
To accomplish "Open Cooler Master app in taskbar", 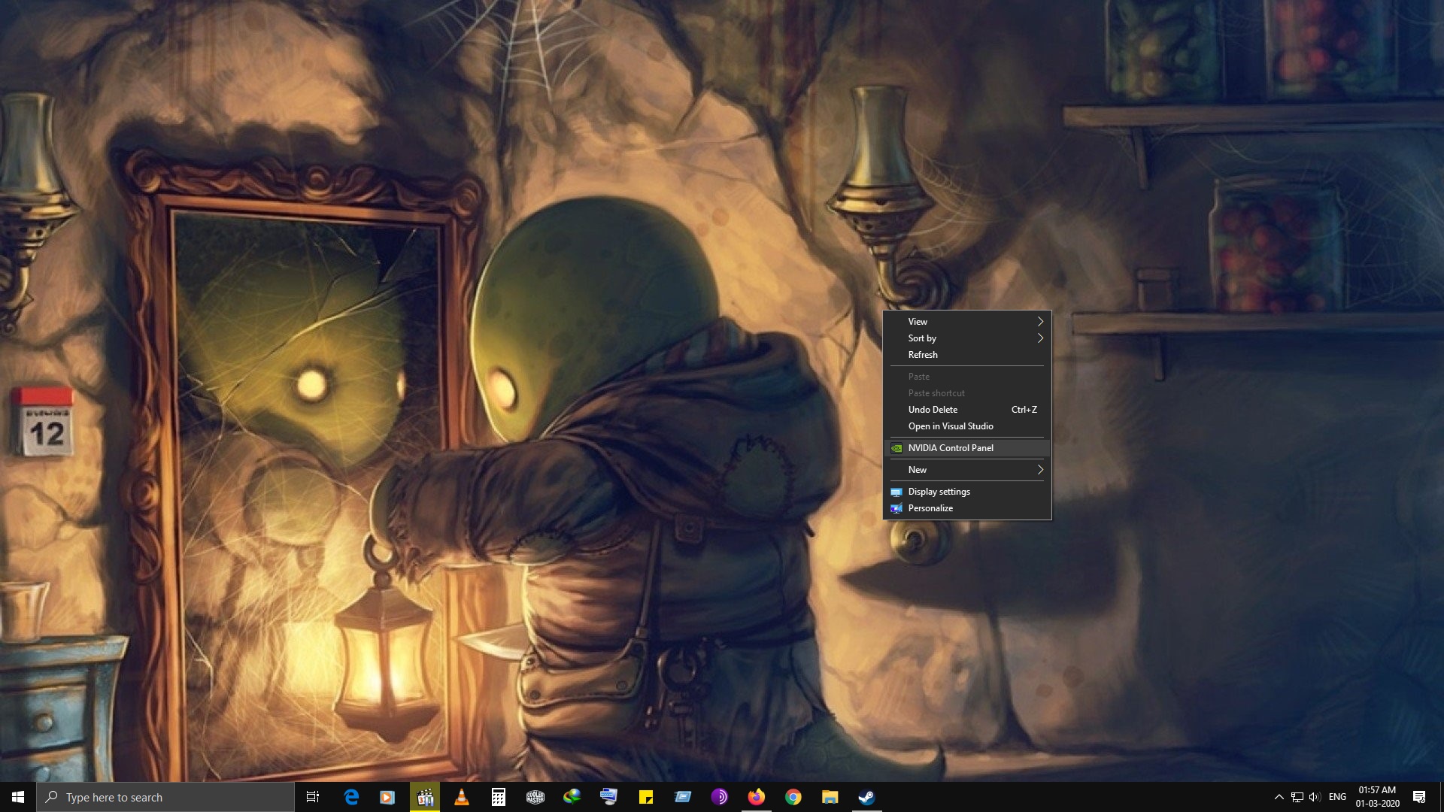I will [x=535, y=797].
